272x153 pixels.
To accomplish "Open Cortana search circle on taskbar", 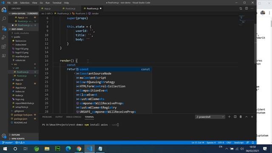I will tap(15, 149).
